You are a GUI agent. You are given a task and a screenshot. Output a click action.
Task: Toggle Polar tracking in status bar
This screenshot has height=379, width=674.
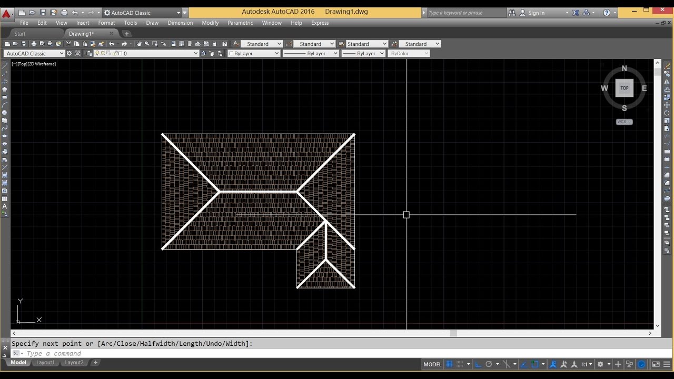[489, 364]
